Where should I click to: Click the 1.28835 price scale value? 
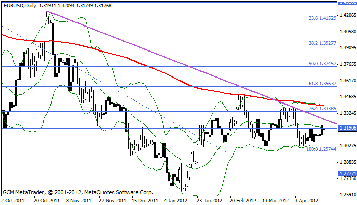tap(348, 162)
